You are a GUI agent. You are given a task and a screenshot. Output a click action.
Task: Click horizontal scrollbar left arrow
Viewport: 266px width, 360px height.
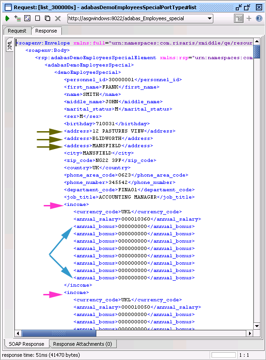pyautogui.click(x=18, y=333)
